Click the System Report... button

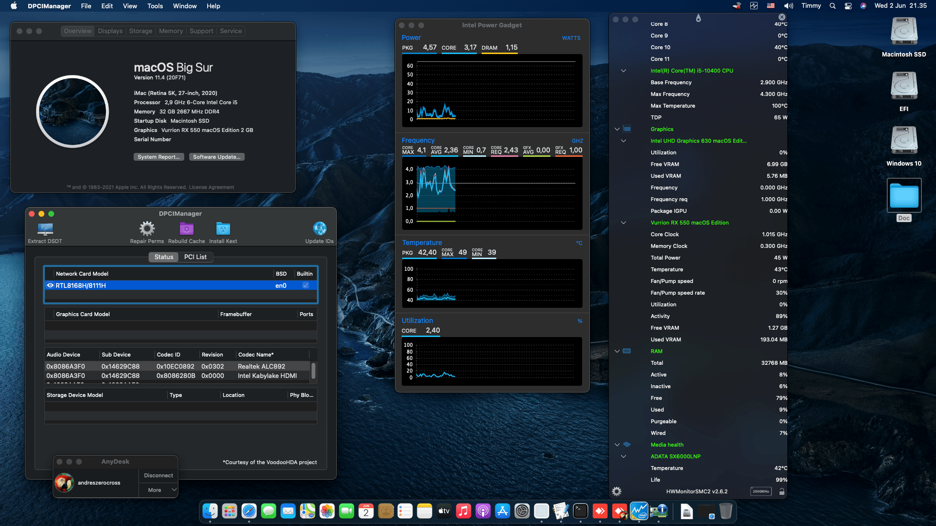tap(159, 157)
